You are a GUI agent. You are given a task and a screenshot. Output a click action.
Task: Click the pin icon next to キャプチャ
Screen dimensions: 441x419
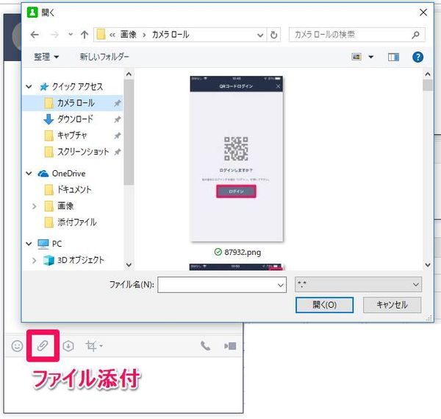click(x=118, y=135)
